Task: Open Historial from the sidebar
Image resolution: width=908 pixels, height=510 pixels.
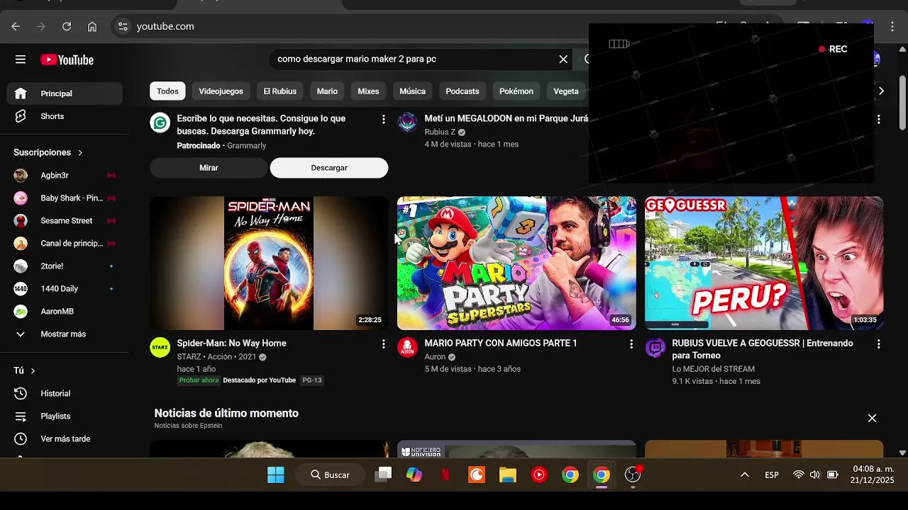Action: pos(65,393)
